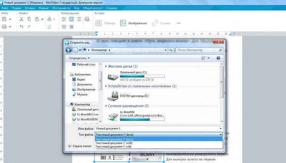Select Видео library
This screenshot has height=163, width=286.
[79, 79]
